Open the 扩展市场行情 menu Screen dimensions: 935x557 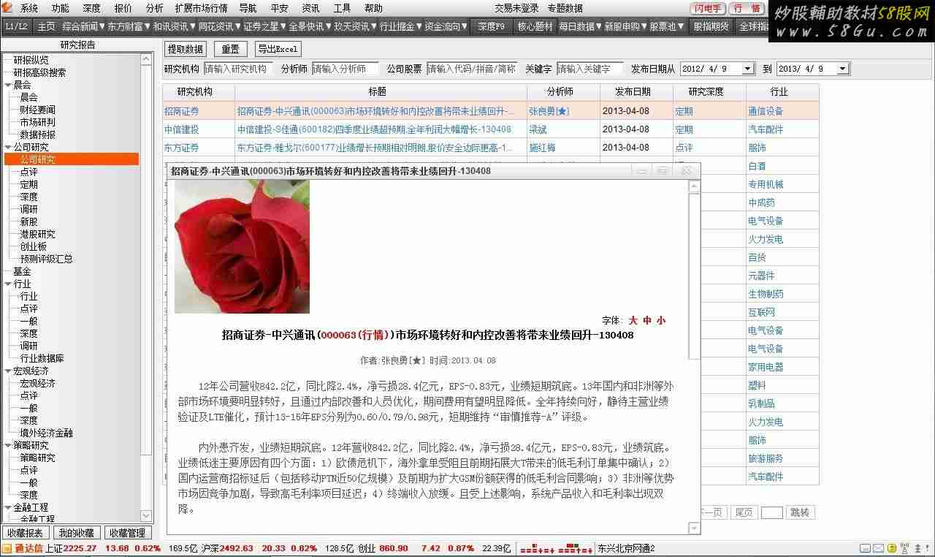[201, 8]
